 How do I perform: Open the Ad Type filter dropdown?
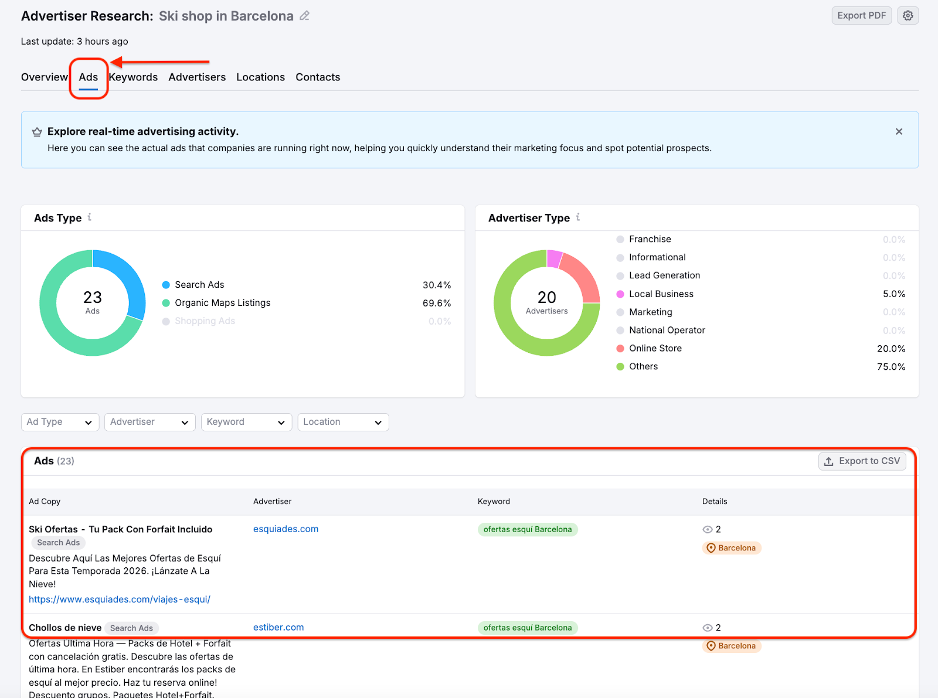tap(59, 421)
